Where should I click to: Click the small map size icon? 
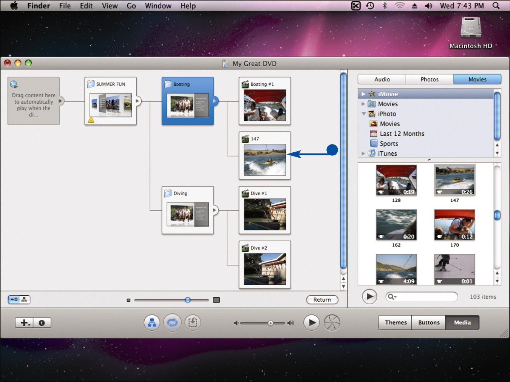pos(128,300)
